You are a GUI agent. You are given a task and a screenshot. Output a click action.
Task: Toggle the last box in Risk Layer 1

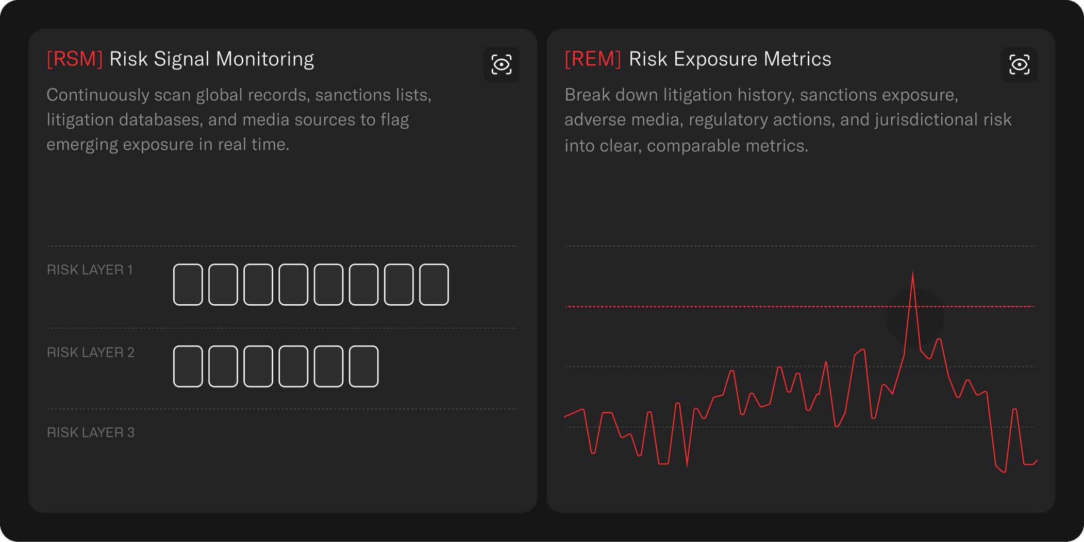click(434, 285)
